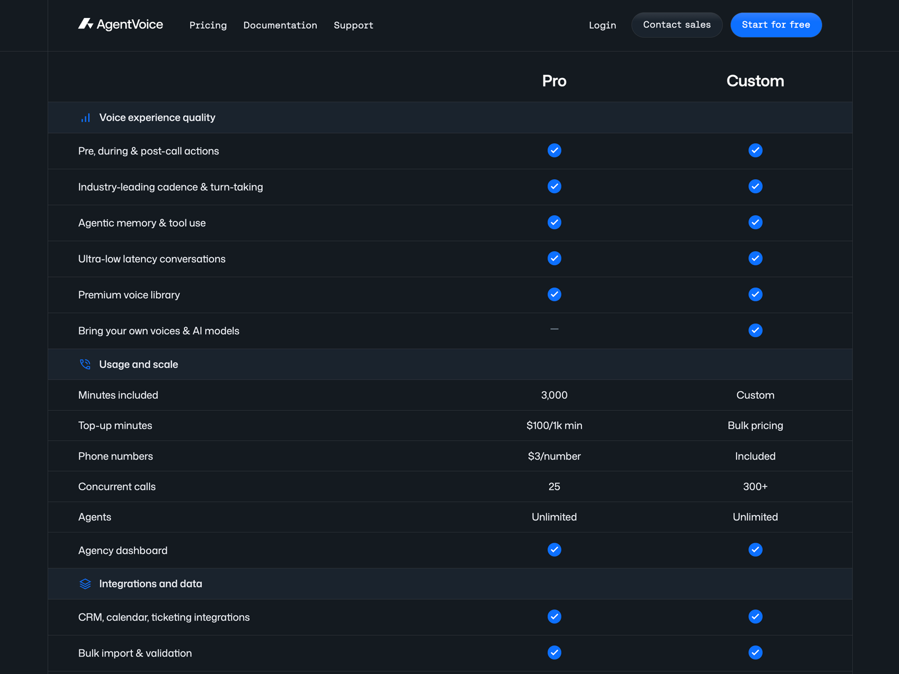Collapse the Integrations and data section
Viewport: 899px width, 674px height.
pyautogui.click(x=150, y=584)
